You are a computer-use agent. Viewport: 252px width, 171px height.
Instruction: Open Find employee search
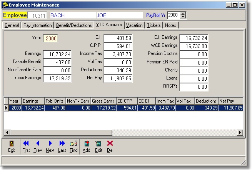coord(73,146)
